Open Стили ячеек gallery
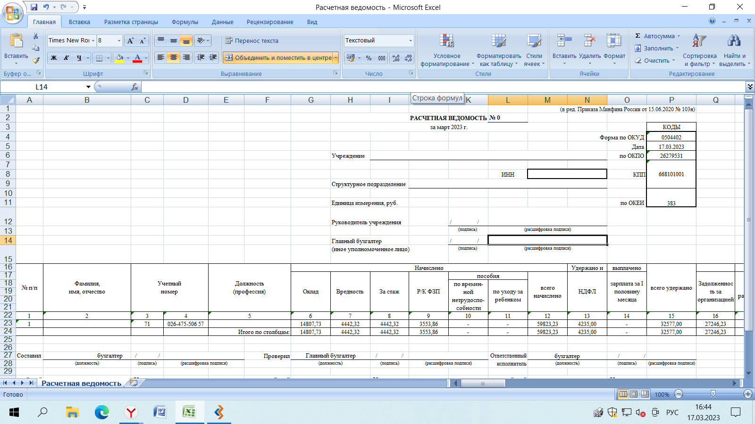The height and width of the screenshot is (424, 755). point(534,50)
